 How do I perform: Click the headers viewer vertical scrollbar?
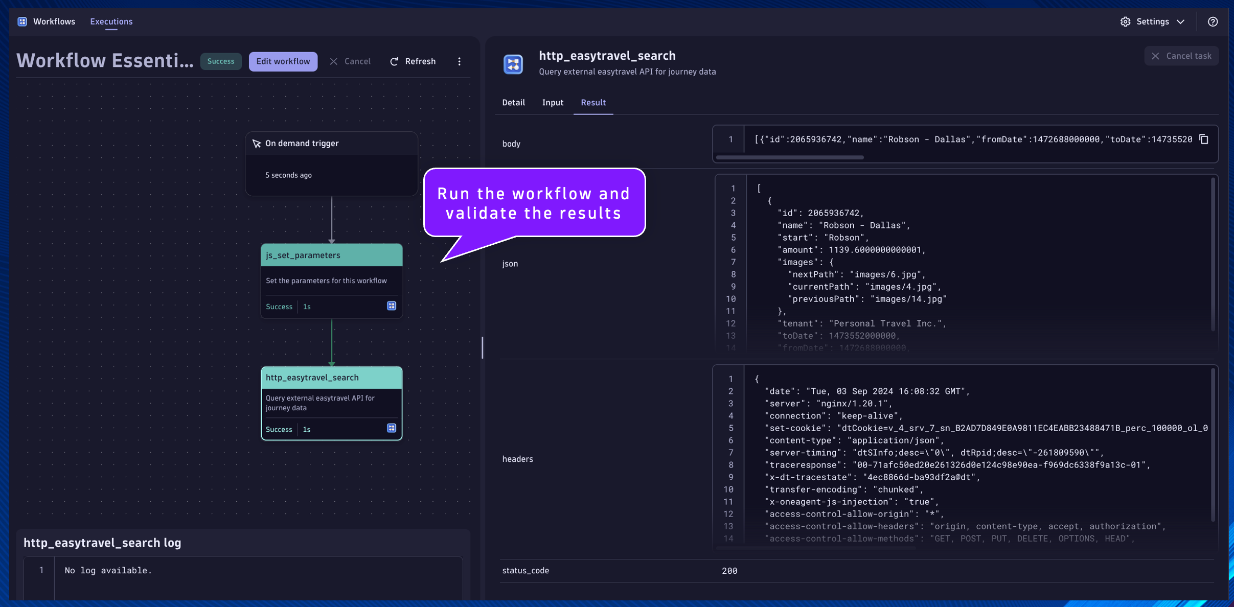click(x=1213, y=445)
